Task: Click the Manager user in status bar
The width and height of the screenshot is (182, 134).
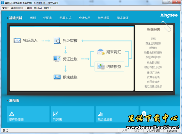Action: tap(172, 131)
